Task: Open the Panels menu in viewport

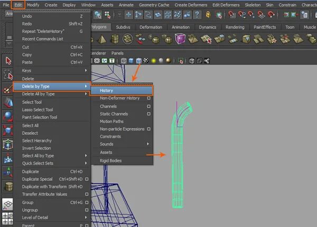Action: (x=117, y=53)
